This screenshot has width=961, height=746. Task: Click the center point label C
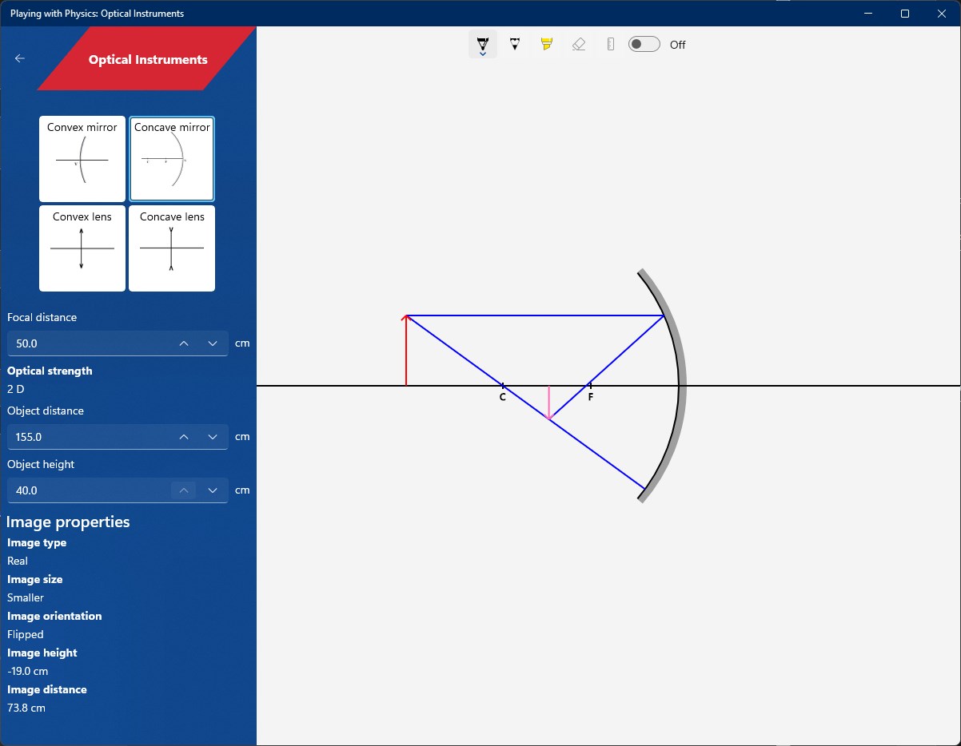503,397
